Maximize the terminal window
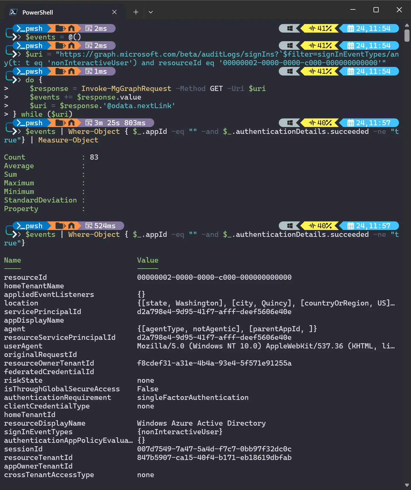The image size is (411, 490). point(376,10)
